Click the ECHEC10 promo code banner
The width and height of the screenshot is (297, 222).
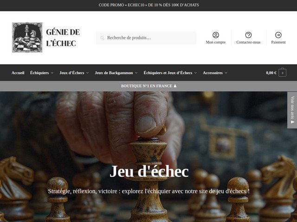[x=148, y=5]
